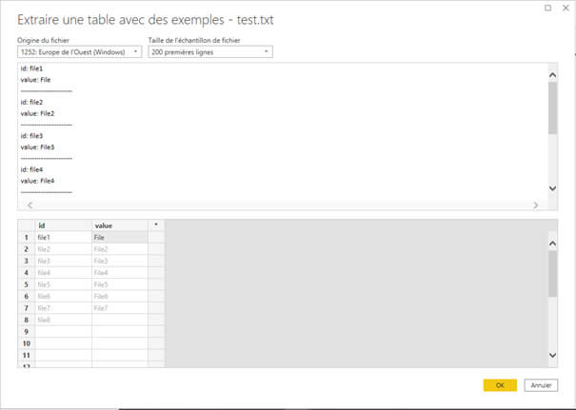The height and width of the screenshot is (410, 576).
Task: Select the cell containing file1
Action: pos(63,237)
